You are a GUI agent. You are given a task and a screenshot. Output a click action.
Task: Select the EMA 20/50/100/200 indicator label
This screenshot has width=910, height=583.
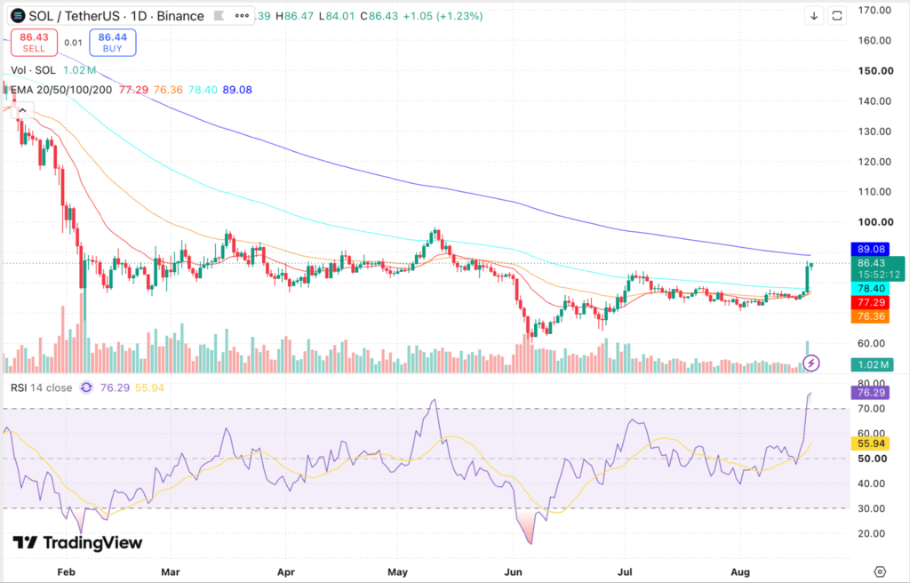pos(61,90)
